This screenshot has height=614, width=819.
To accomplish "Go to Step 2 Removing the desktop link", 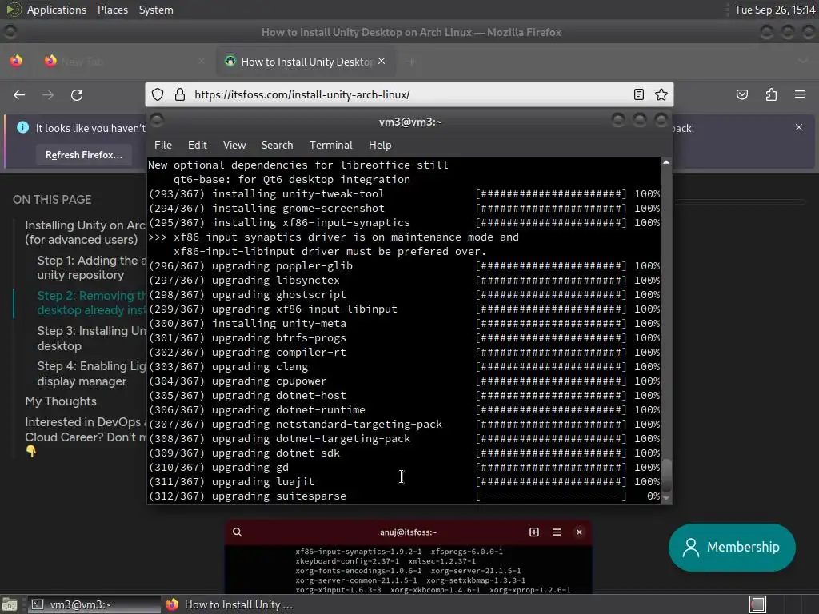I will point(91,303).
